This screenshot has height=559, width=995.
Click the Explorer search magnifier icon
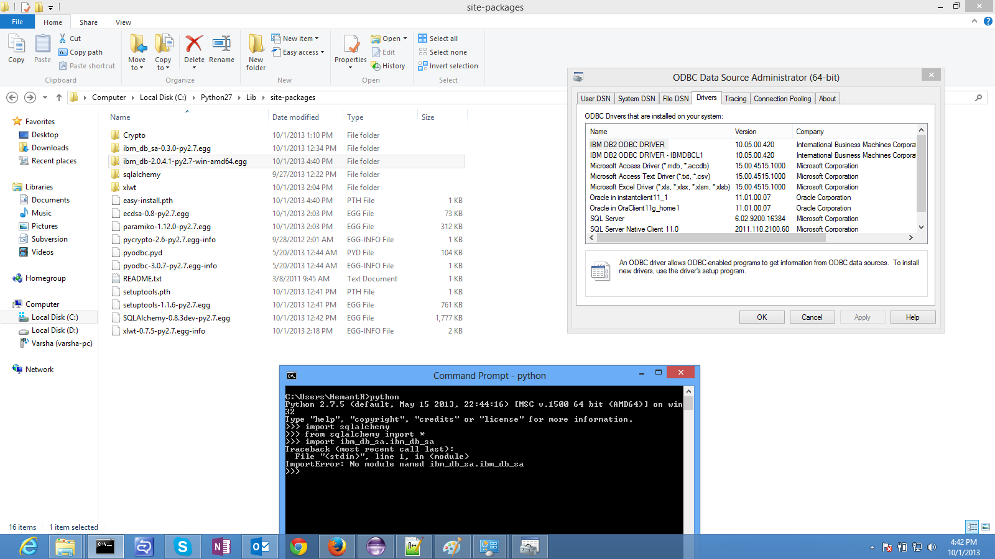[x=979, y=98]
